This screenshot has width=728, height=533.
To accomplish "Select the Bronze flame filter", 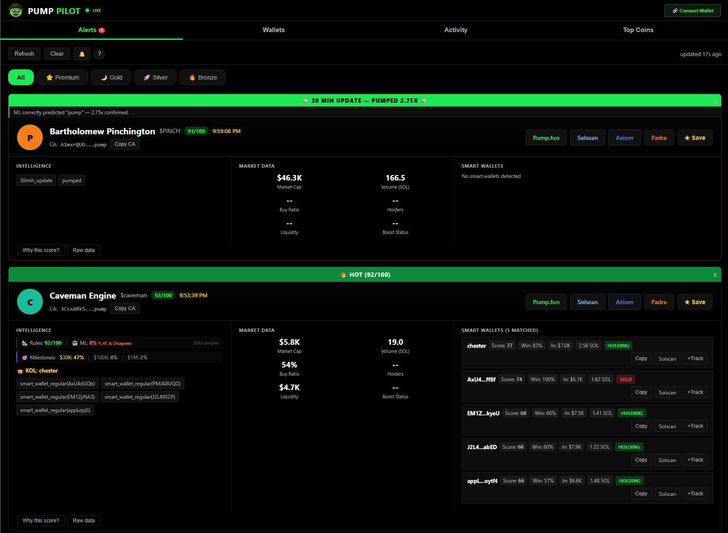I will coord(202,77).
